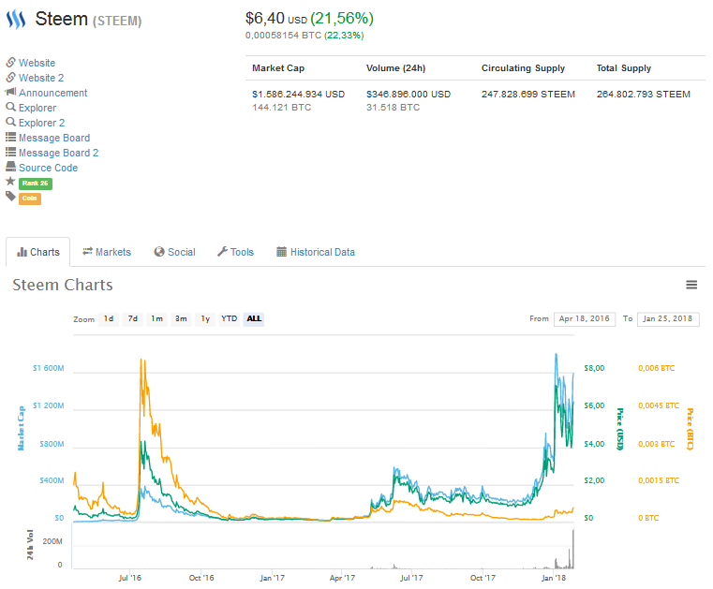This screenshot has width=713, height=589.
Task: Switch to the Social tab
Action: [175, 252]
